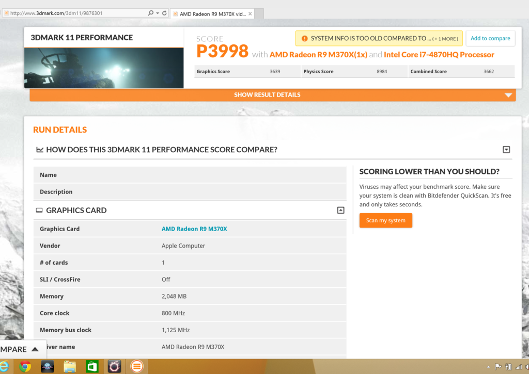Click the white arrow on result details bar
This screenshot has height=374, width=529.
click(508, 95)
